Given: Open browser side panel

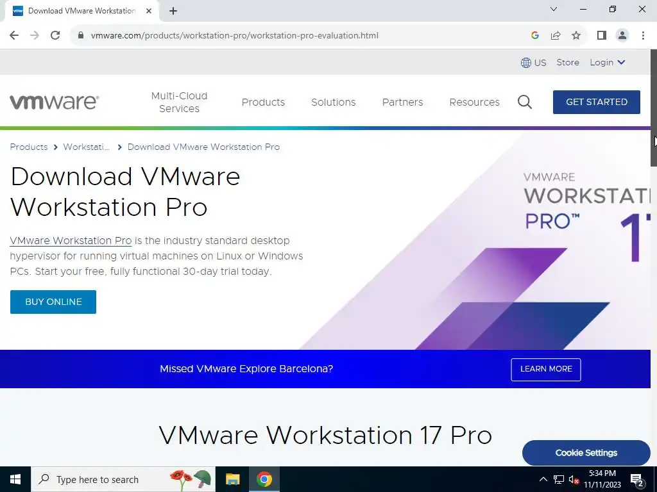Looking at the screenshot, I should [602, 36].
